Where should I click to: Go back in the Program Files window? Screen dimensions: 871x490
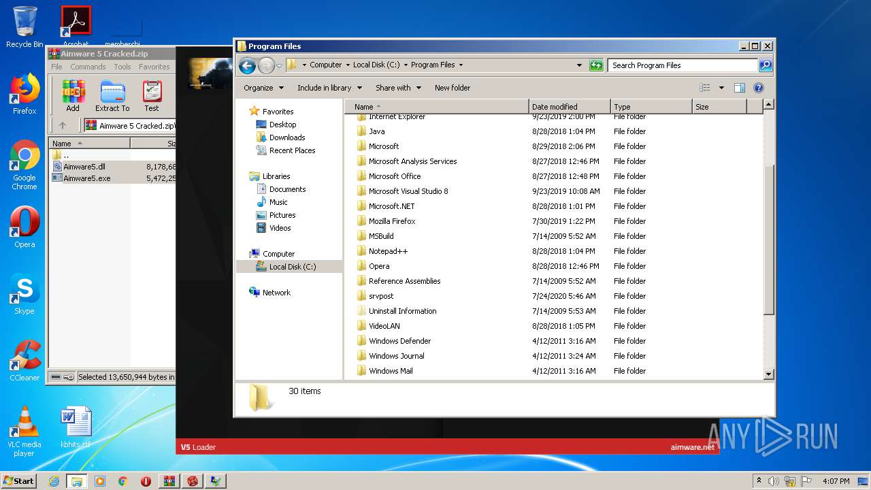pyautogui.click(x=247, y=65)
